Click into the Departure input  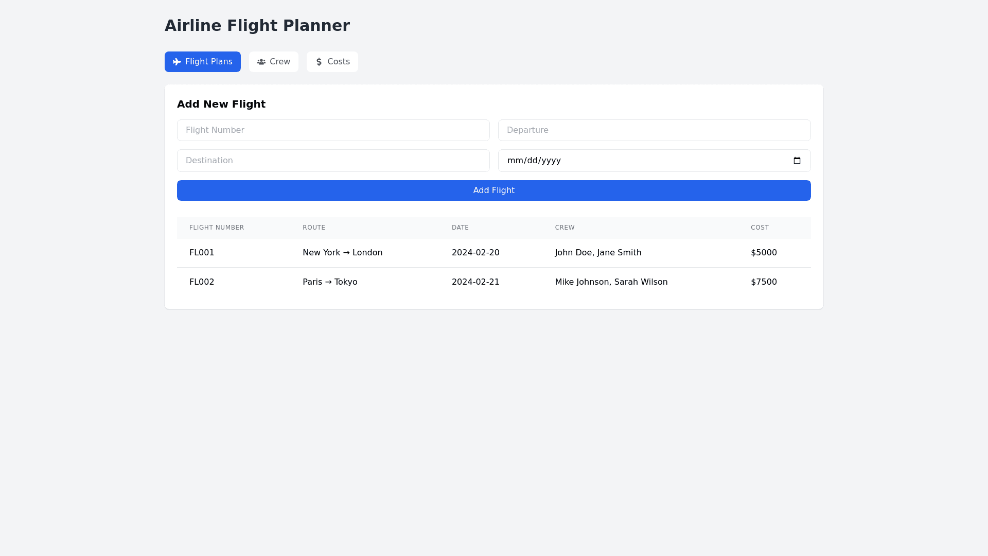click(654, 130)
